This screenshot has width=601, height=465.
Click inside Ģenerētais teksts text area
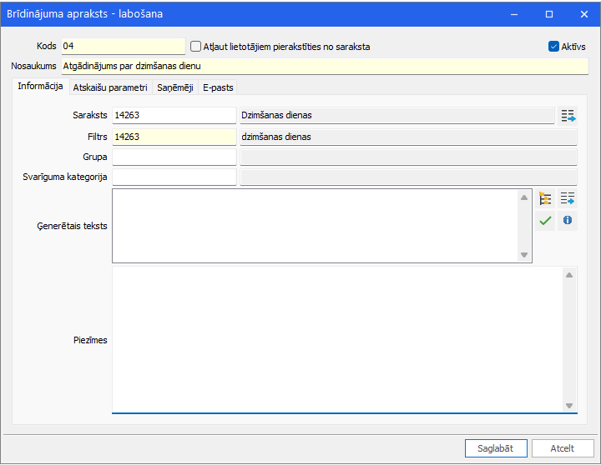pos(315,226)
